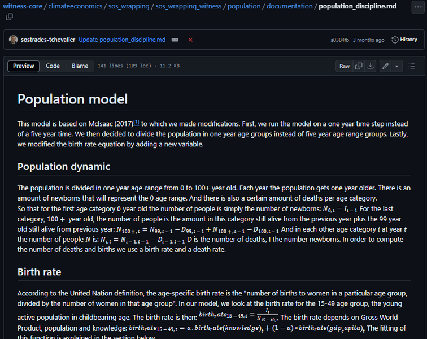427x339 pixels.
Task: Switch to the Preview tab
Action: (x=23, y=66)
